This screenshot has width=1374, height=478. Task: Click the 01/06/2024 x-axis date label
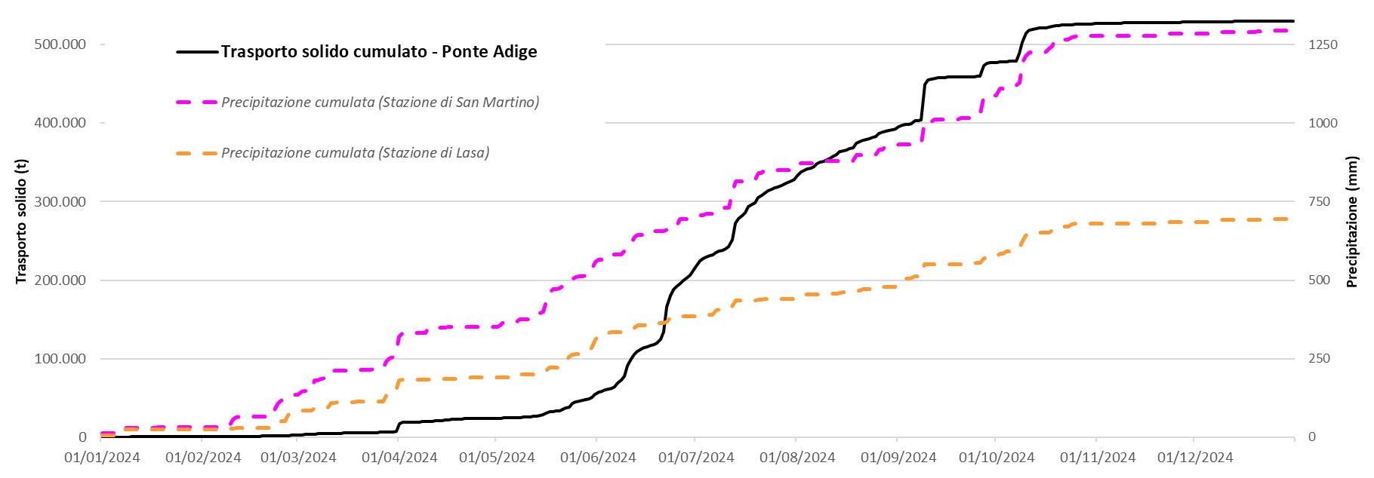tap(595, 458)
